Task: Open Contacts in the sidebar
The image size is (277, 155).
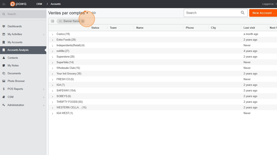Action: click(x=13, y=58)
